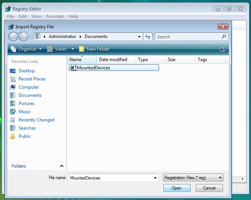Open the Music link
Image resolution: width=251 pixels, height=200 pixels.
25,112
